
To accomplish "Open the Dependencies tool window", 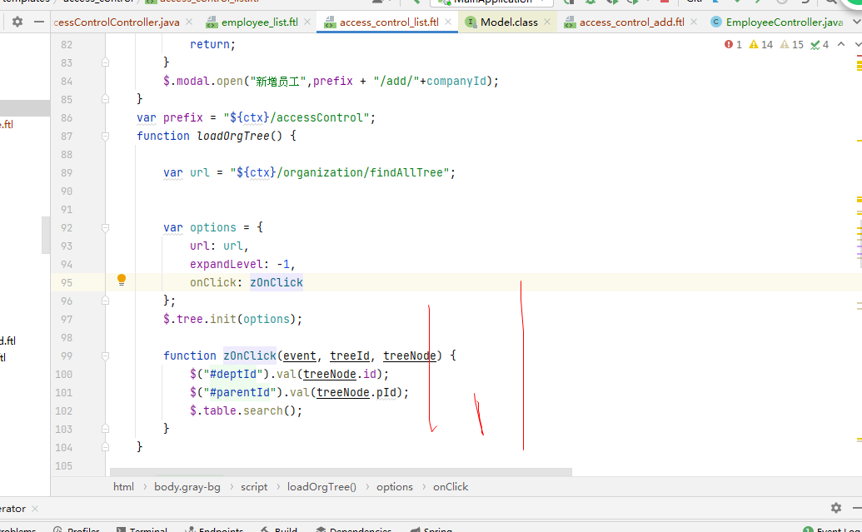I will [353, 530].
